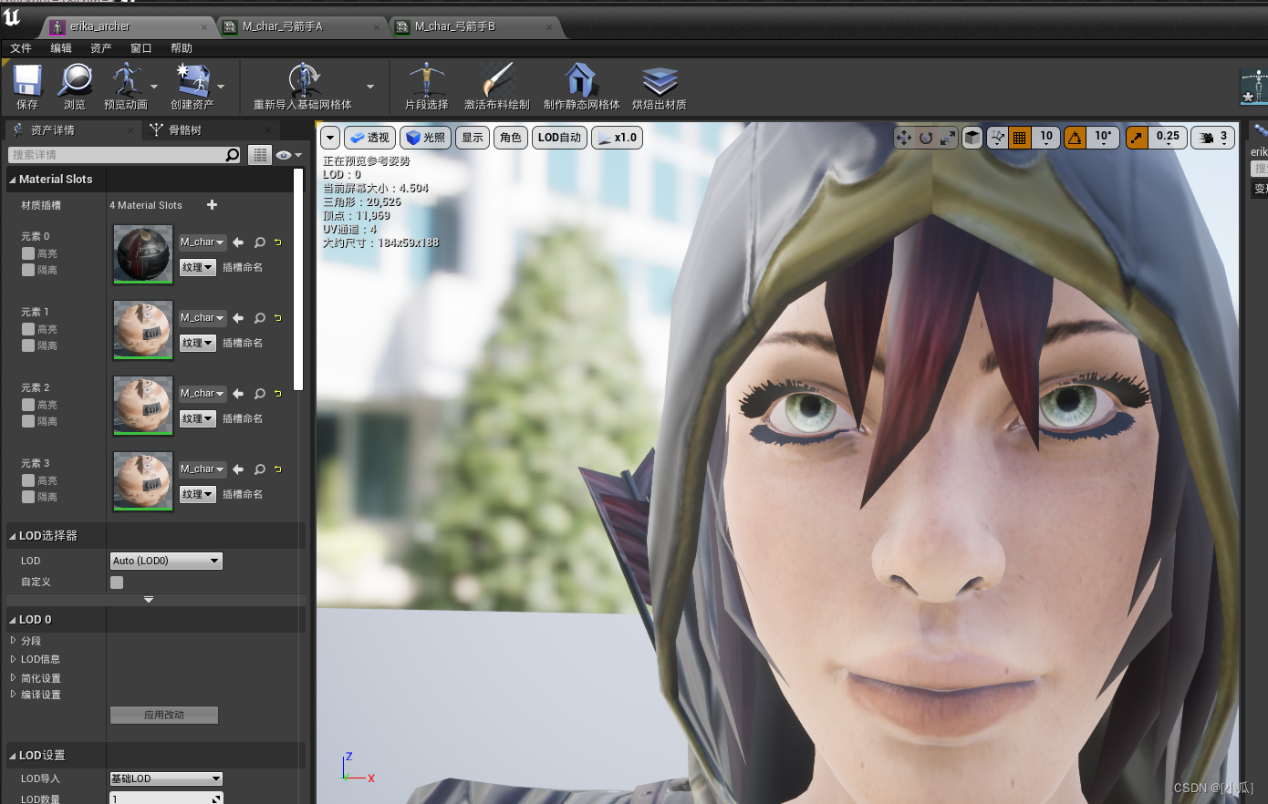
Task: Open the 窗口 menu
Action: click(x=141, y=48)
